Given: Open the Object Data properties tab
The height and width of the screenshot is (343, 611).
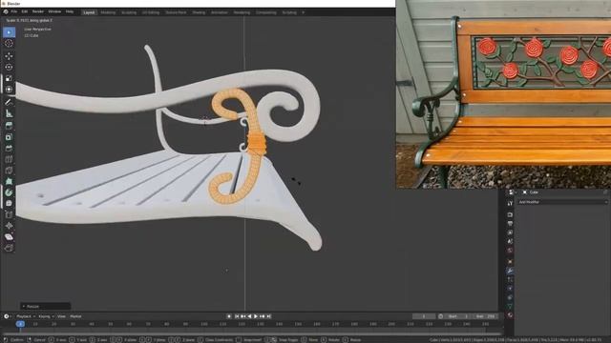Looking at the screenshot, I should [510, 307].
